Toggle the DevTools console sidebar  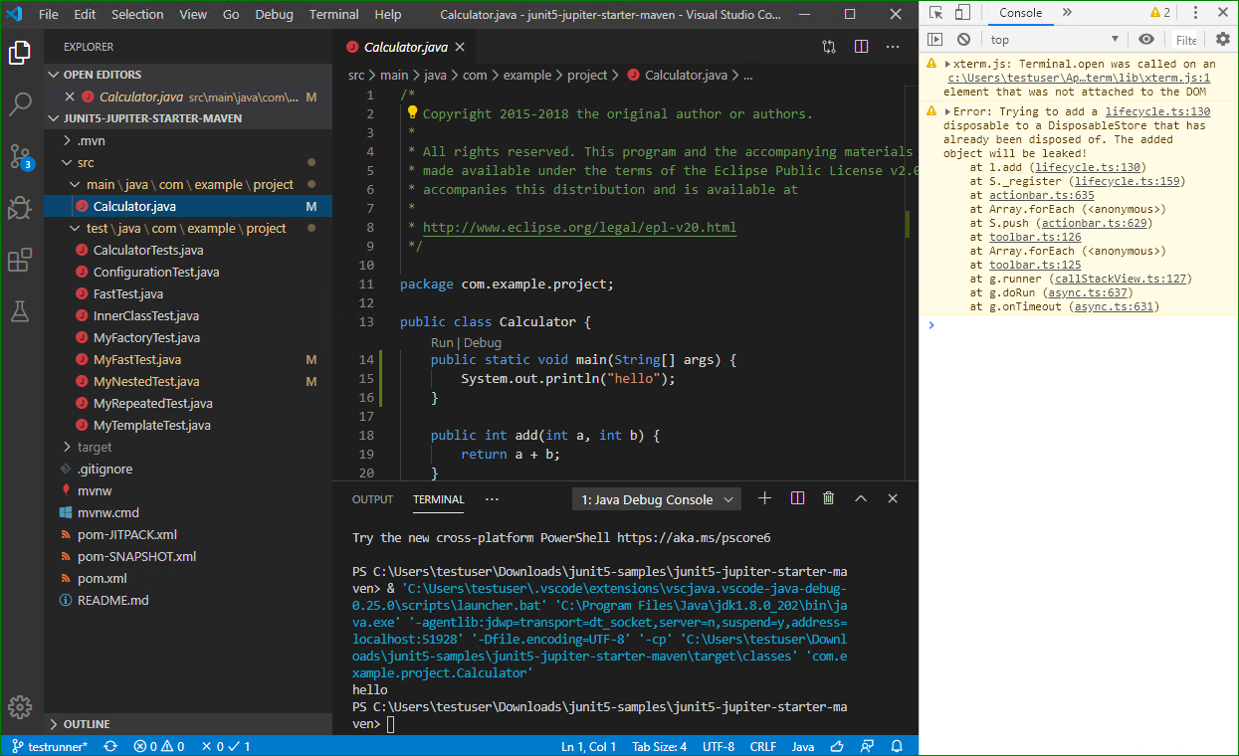pyautogui.click(x=934, y=40)
